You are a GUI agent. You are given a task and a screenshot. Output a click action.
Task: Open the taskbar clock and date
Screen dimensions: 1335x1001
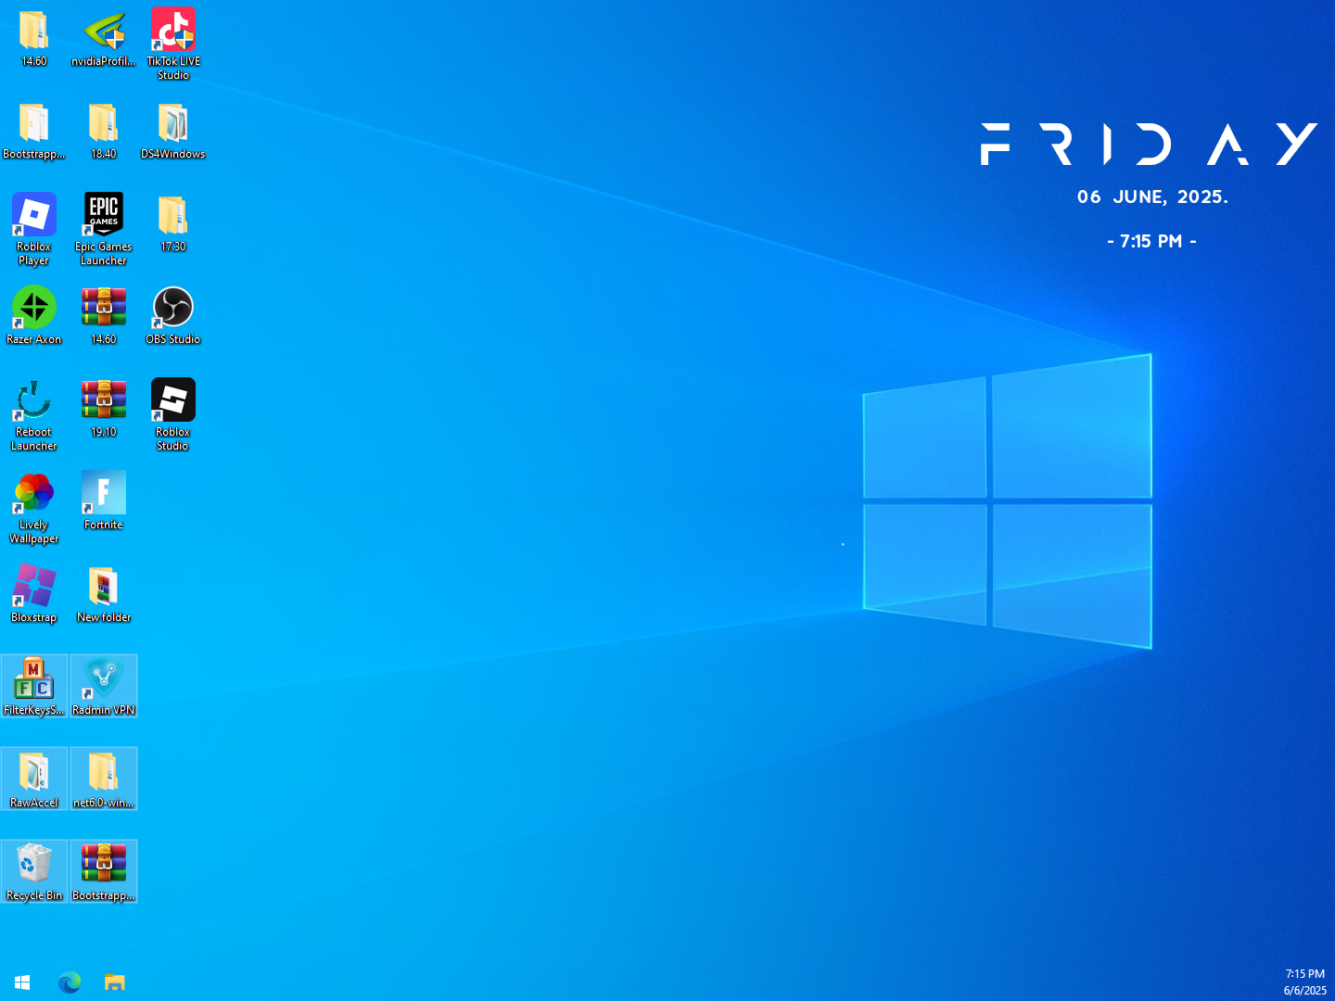coord(1304,982)
